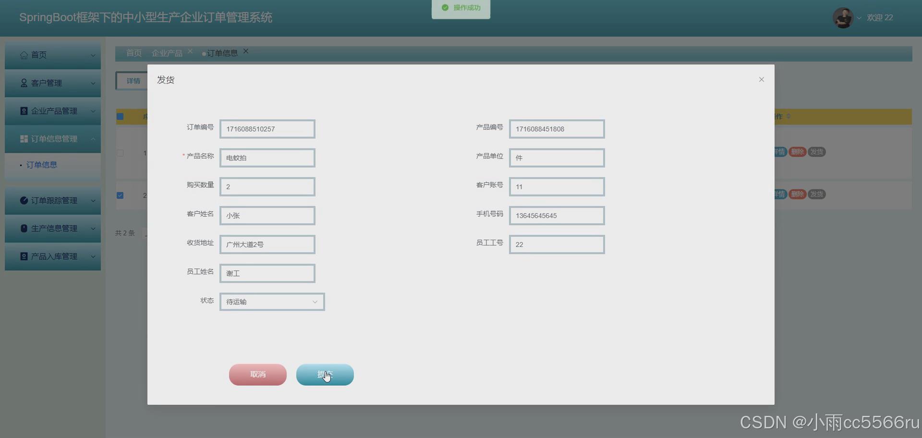Click the person icon beside 客户管理
The height and width of the screenshot is (438, 922).
(24, 83)
